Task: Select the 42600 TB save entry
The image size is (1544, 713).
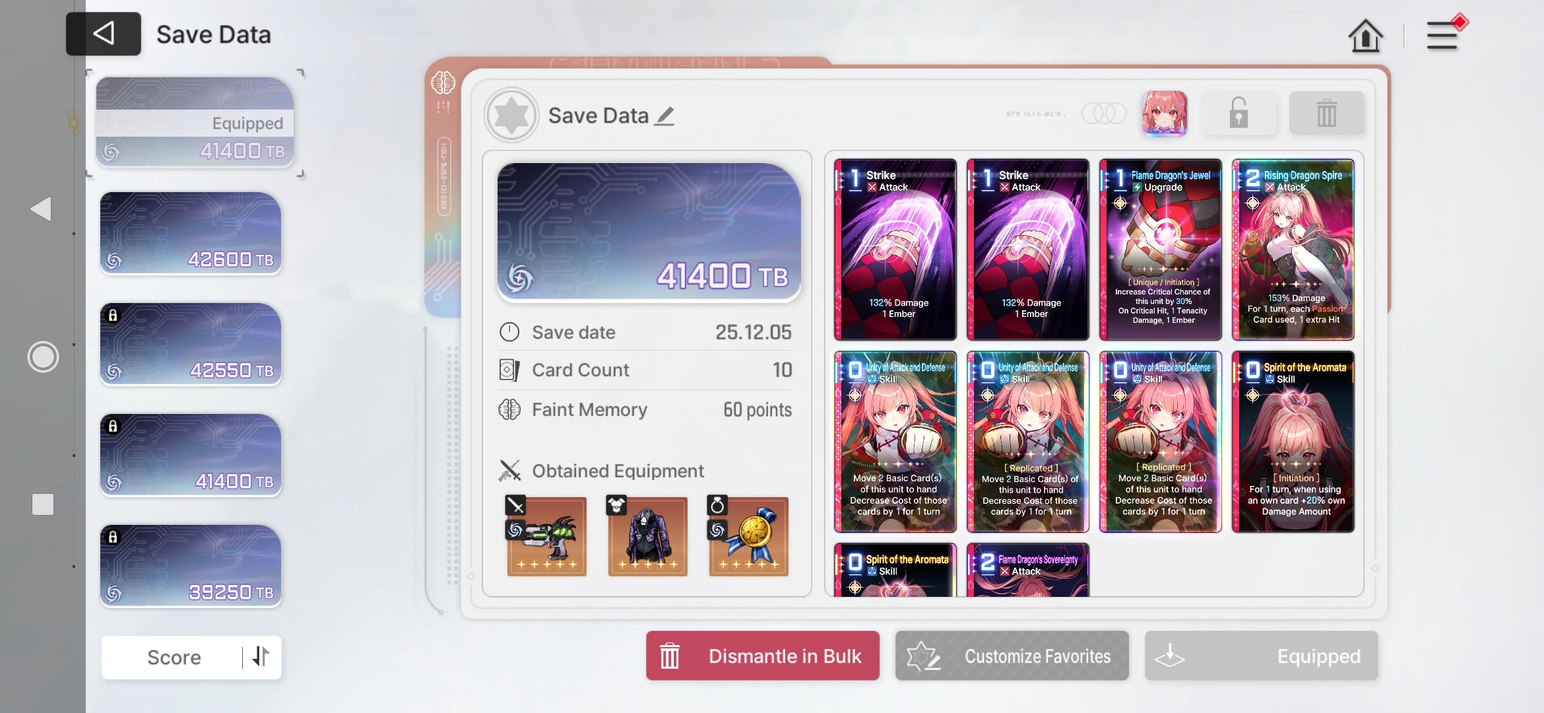Action: click(191, 233)
